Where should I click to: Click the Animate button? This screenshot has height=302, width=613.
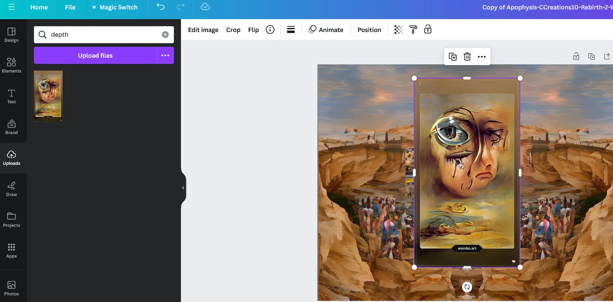(x=326, y=30)
